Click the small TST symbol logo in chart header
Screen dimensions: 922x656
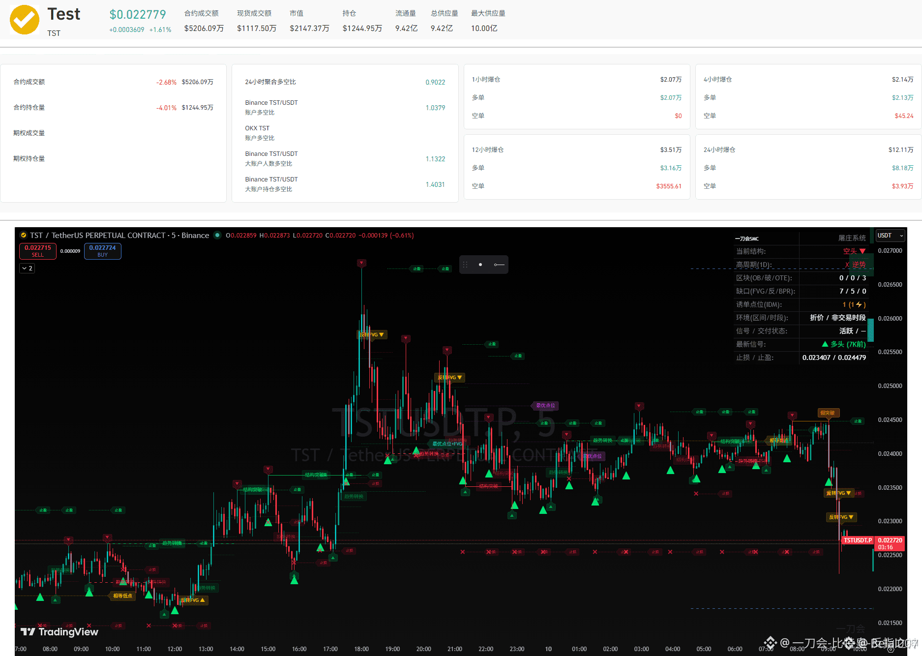click(23, 236)
